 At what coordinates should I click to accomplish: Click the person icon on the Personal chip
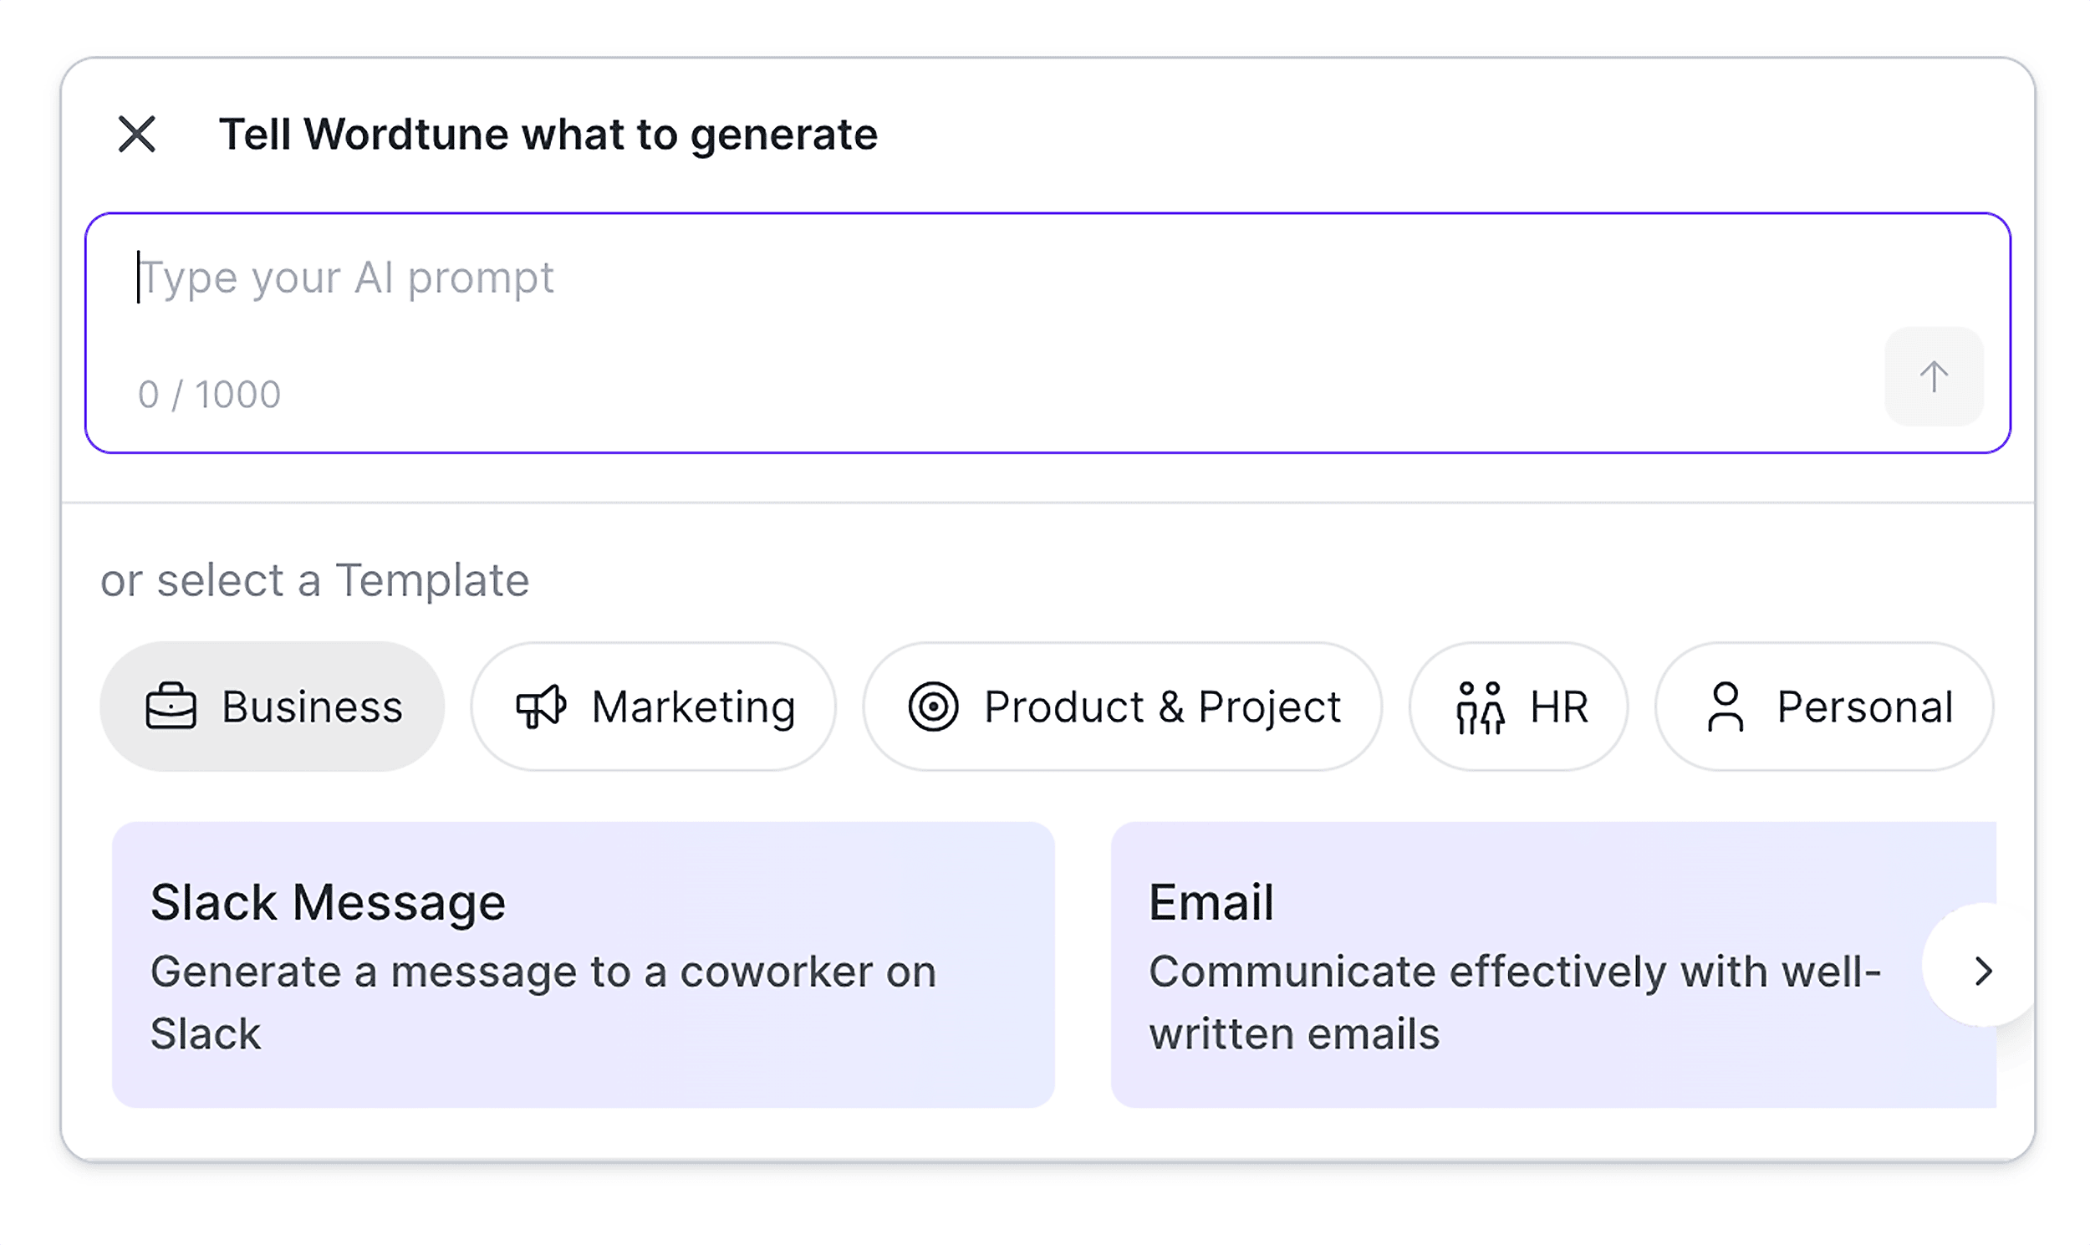1726,706
